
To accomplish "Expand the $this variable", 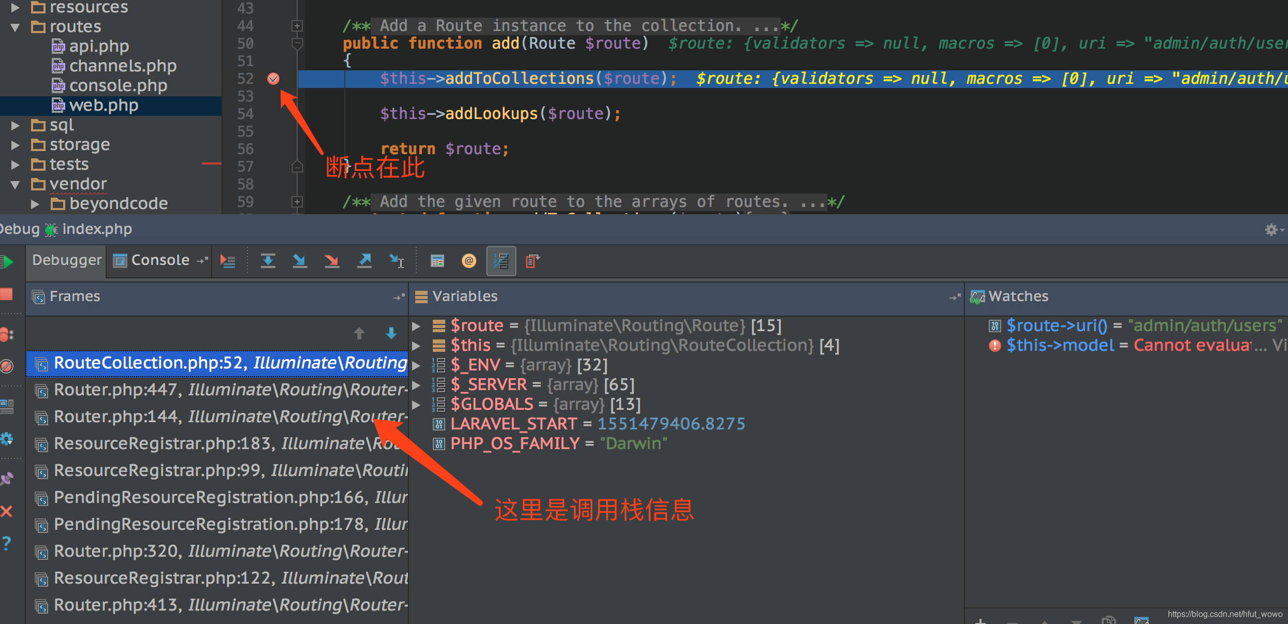I will coord(416,346).
